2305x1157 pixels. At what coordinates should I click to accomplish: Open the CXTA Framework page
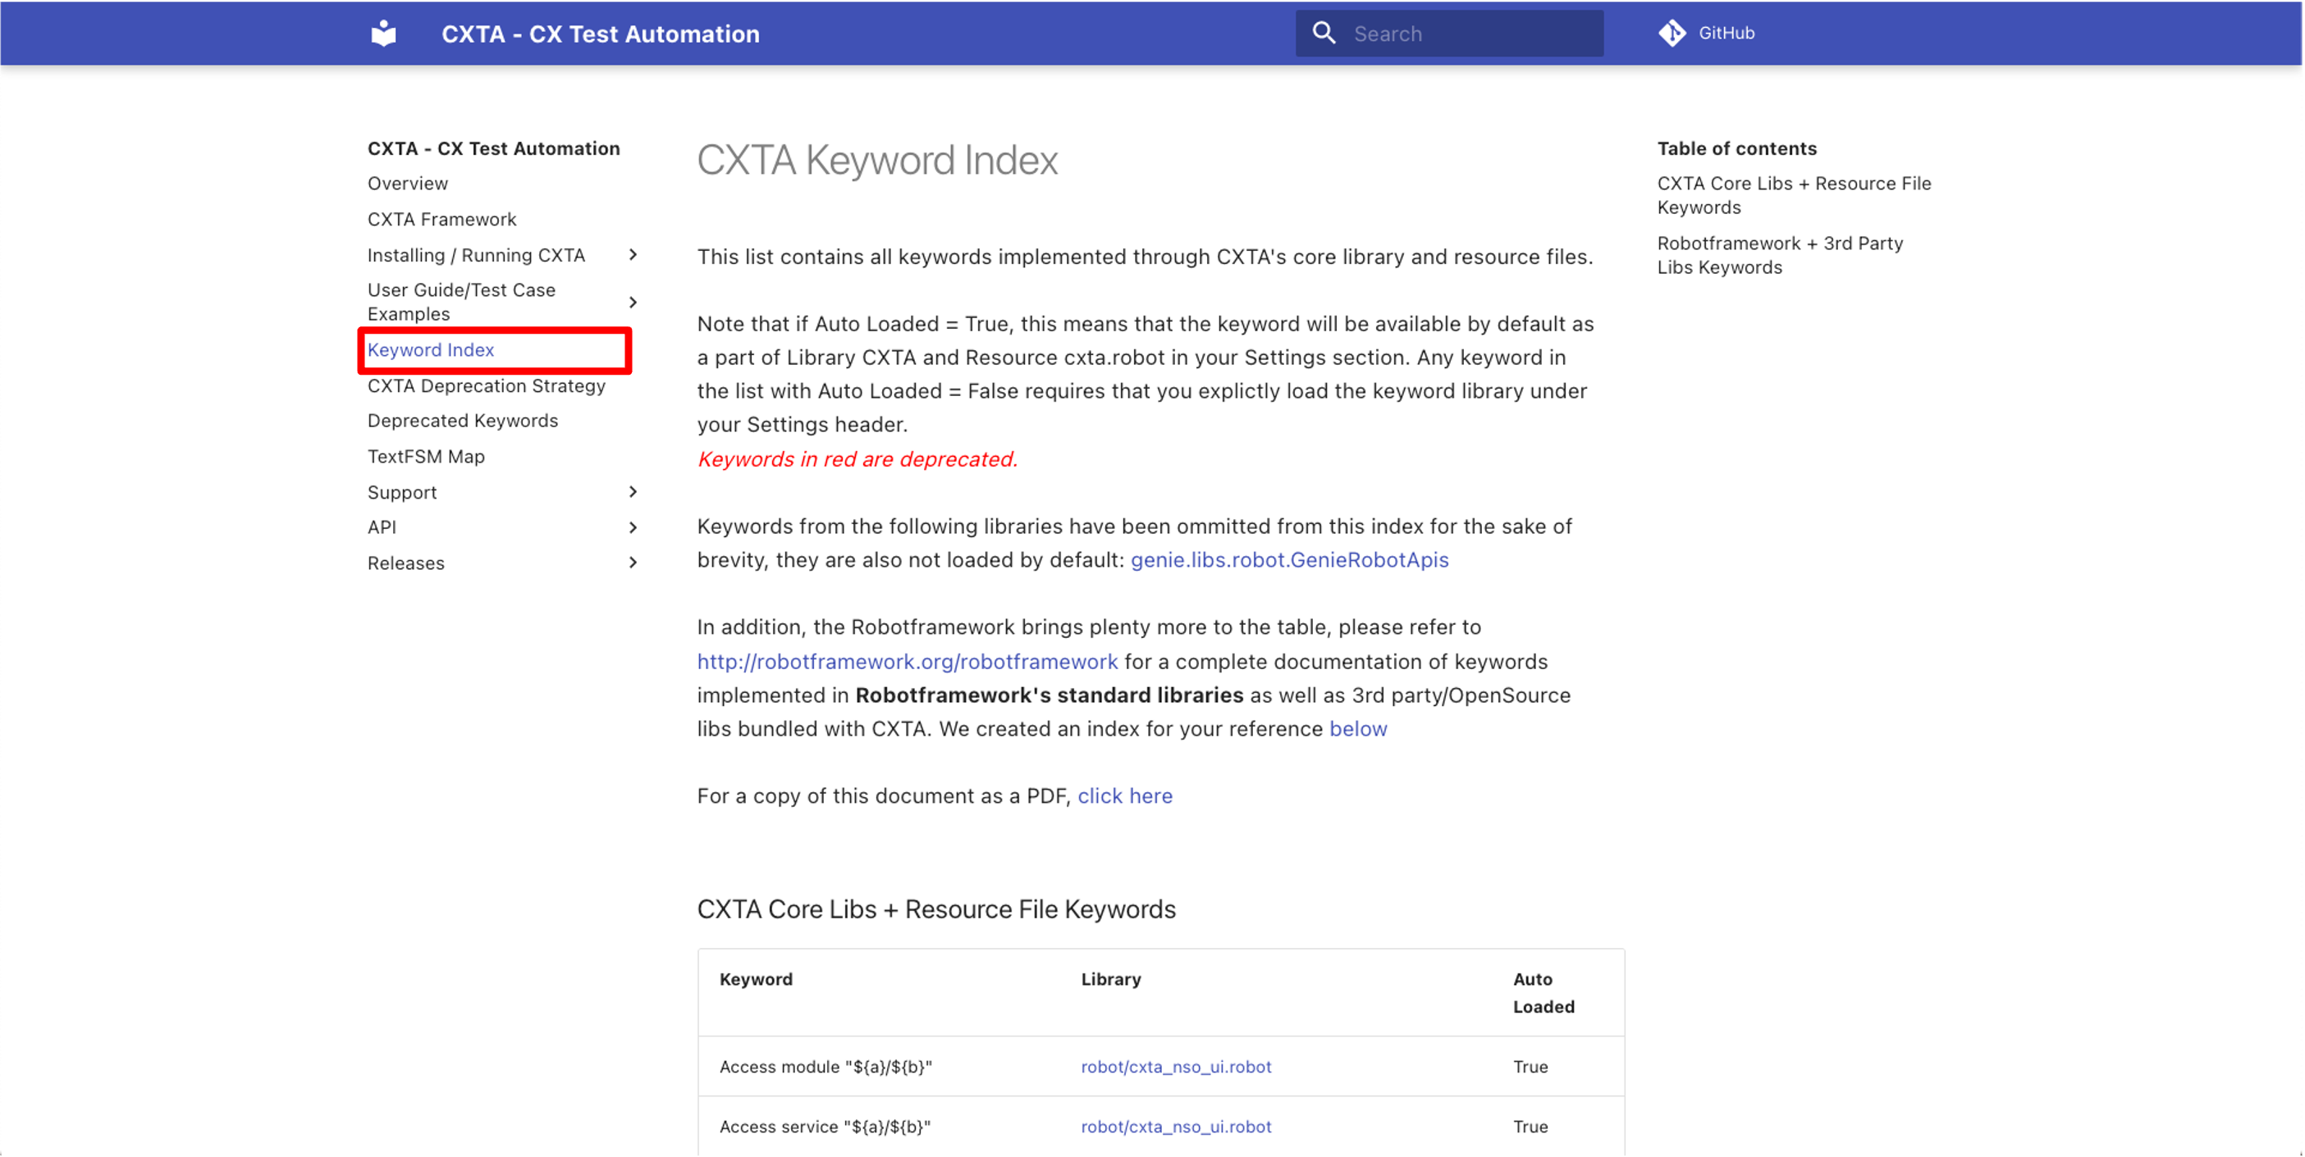442,219
